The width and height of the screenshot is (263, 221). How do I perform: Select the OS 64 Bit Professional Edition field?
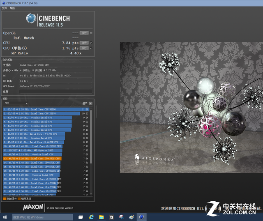pyautogui.click(x=56, y=76)
